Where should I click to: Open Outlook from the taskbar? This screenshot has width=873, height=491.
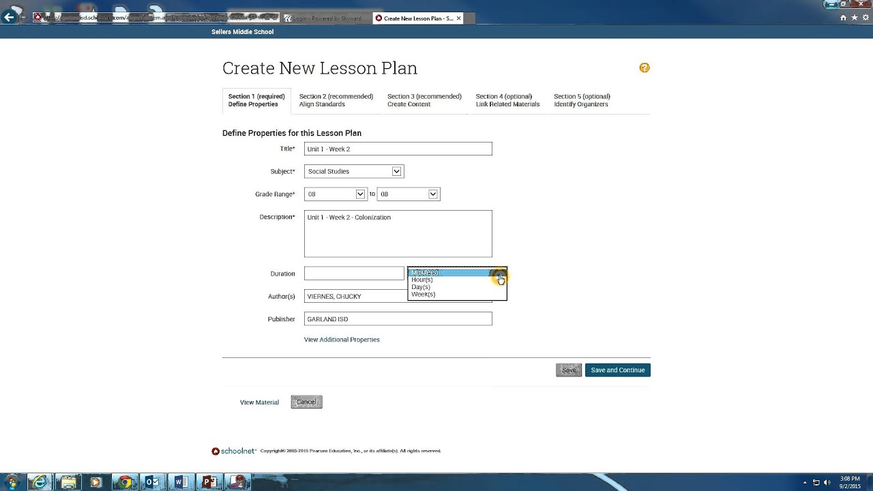point(152,482)
